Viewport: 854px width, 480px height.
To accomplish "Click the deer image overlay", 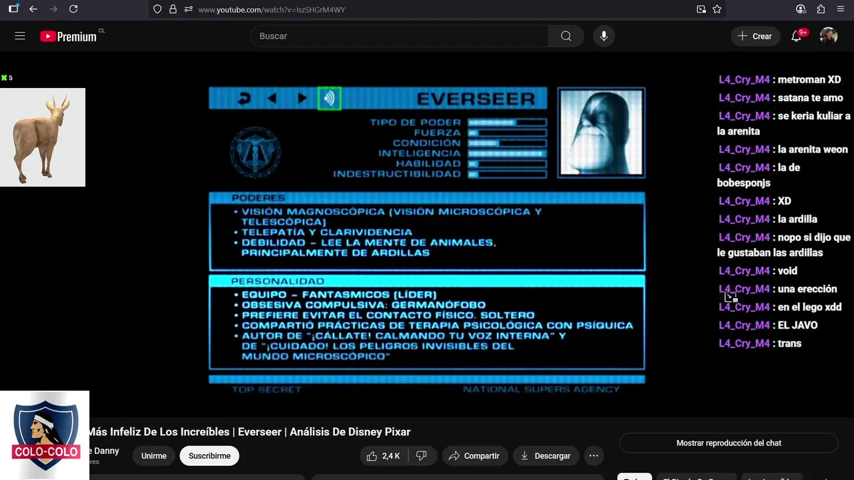I will 43,137.
